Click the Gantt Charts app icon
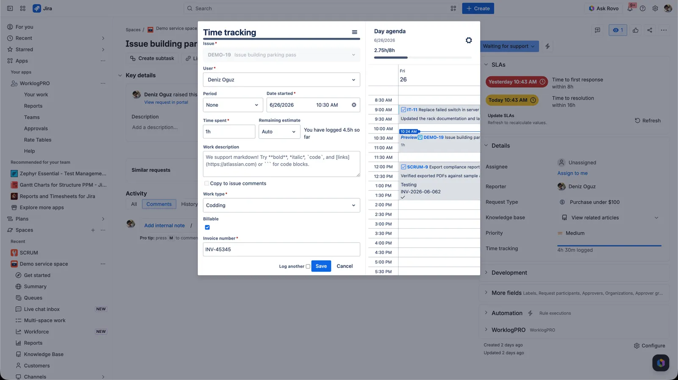The height and width of the screenshot is (380, 678). tap(14, 185)
